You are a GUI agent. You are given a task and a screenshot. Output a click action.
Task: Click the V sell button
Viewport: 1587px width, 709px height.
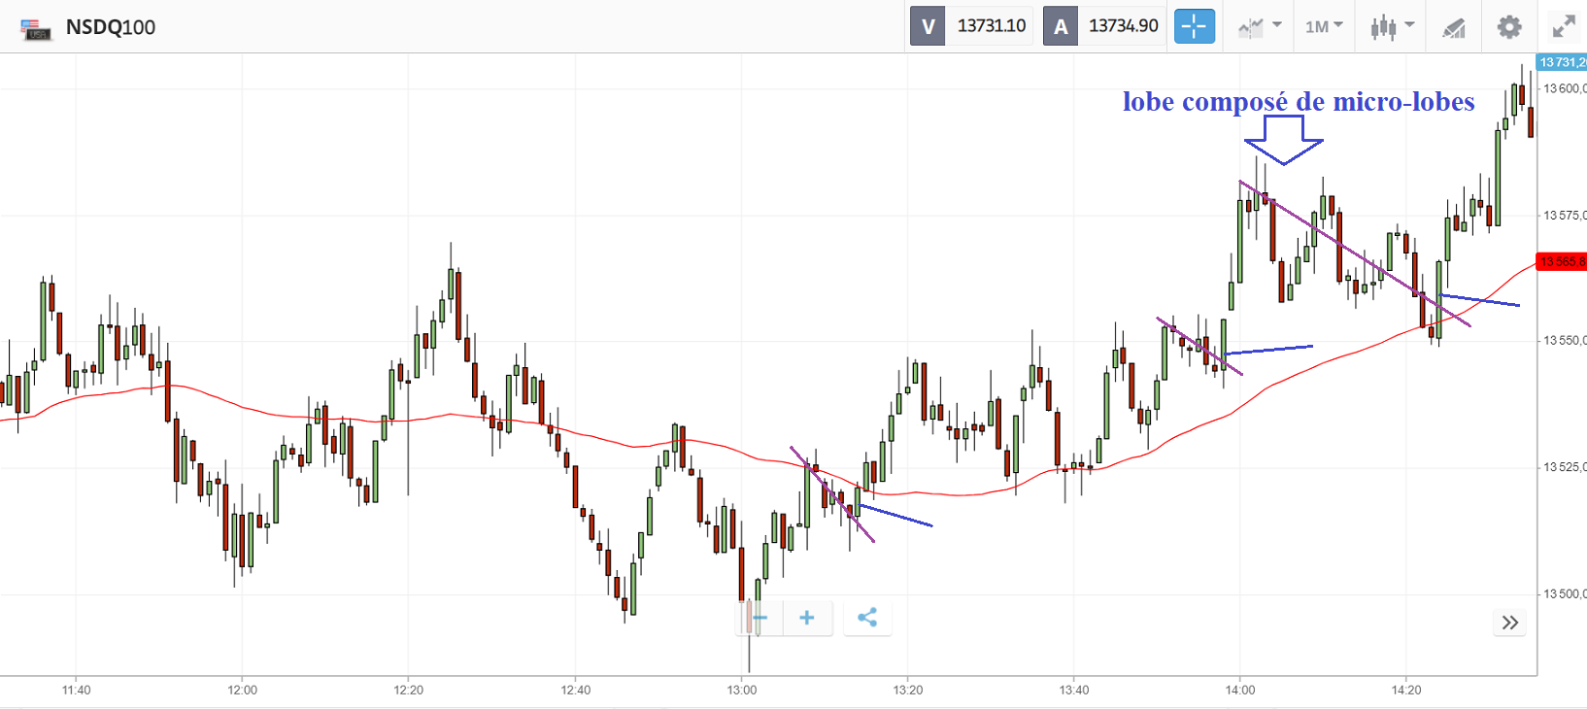pyautogui.click(x=928, y=26)
